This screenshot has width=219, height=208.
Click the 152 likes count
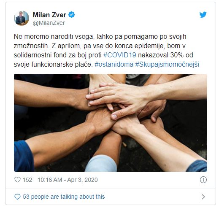[x=27, y=180]
